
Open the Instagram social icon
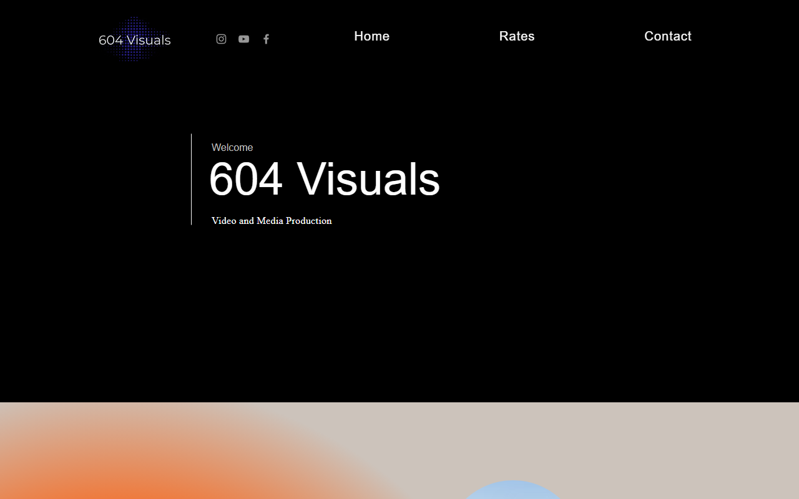221,39
